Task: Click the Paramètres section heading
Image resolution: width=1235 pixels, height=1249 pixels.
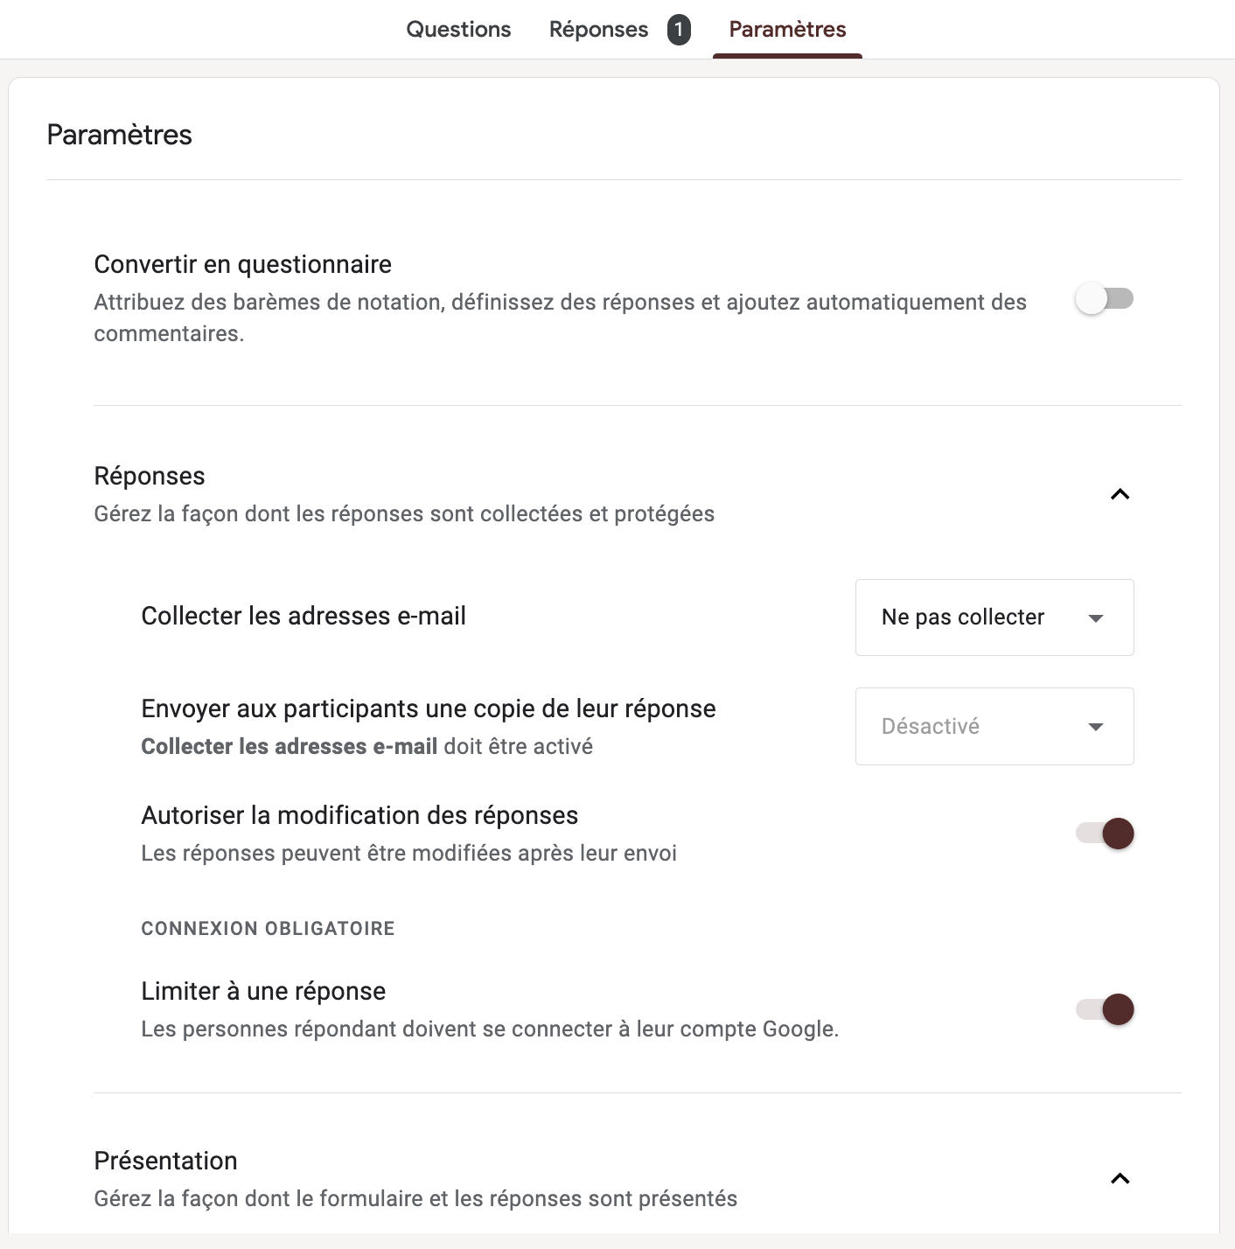Action: pyautogui.click(x=119, y=134)
